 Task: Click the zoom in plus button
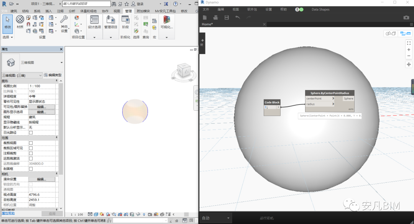tap(409, 49)
